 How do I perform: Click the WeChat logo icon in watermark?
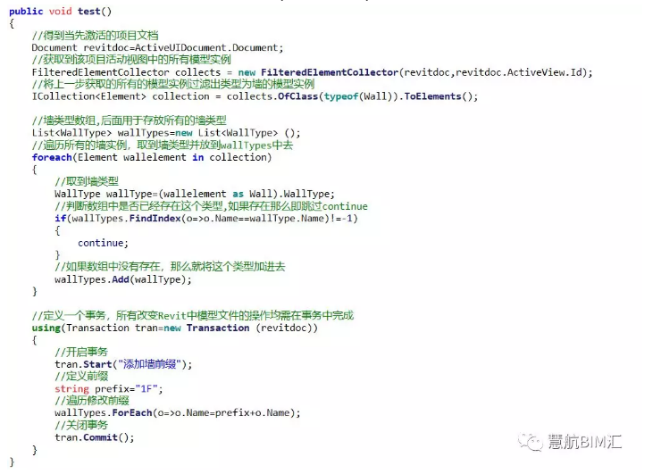pyautogui.click(x=533, y=442)
